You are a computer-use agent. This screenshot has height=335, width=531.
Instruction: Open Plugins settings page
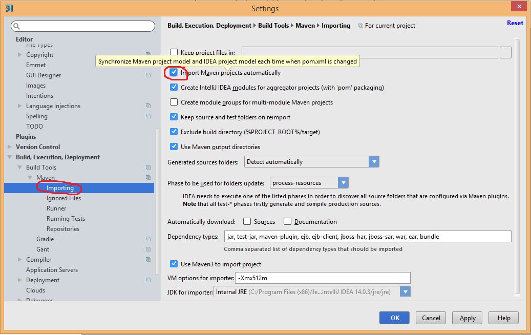click(26, 136)
